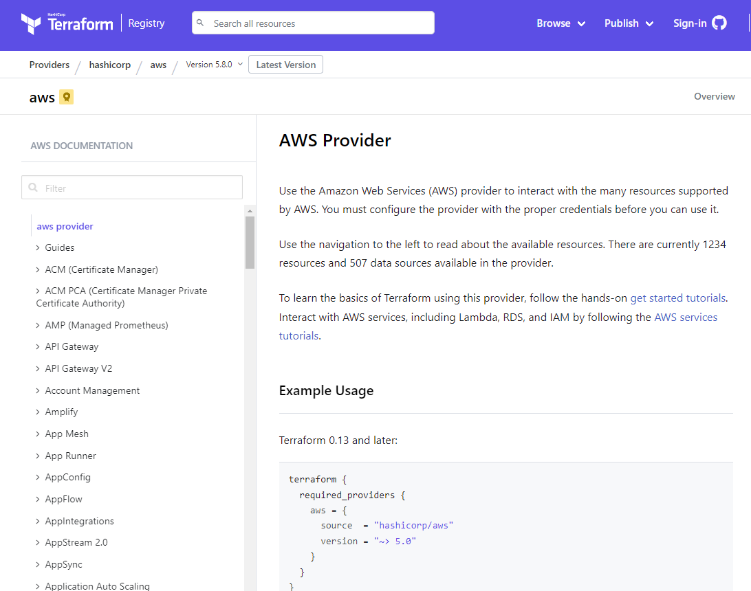The width and height of the screenshot is (751, 591).
Task: Open the Publish dropdown menu
Action: pos(629,23)
